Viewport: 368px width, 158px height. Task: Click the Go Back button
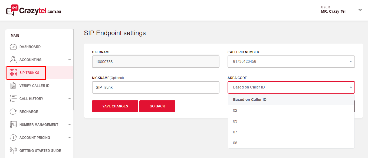(x=157, y=106)
